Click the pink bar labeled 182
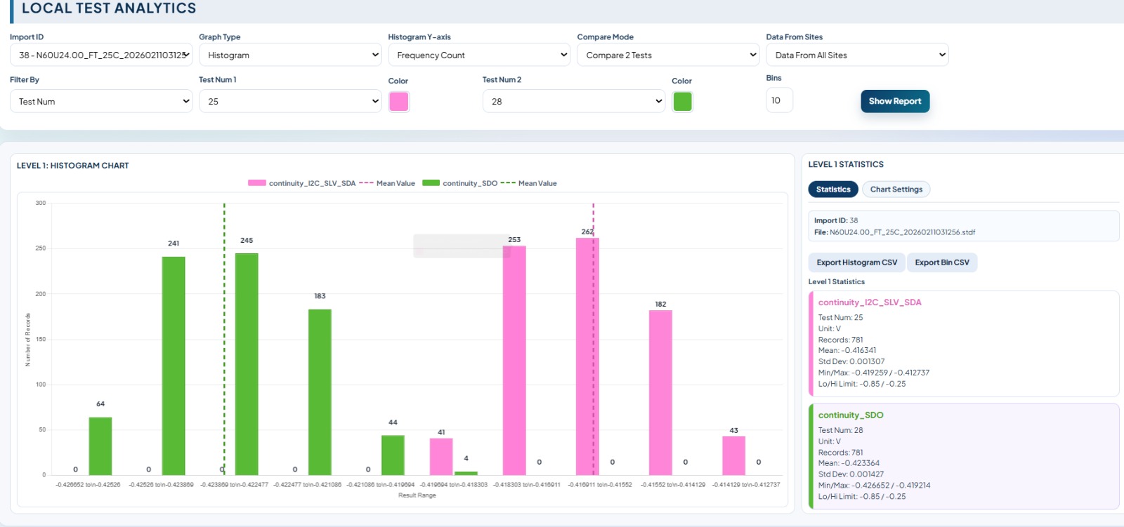The image size is (1124, 527). pos(660,393)
